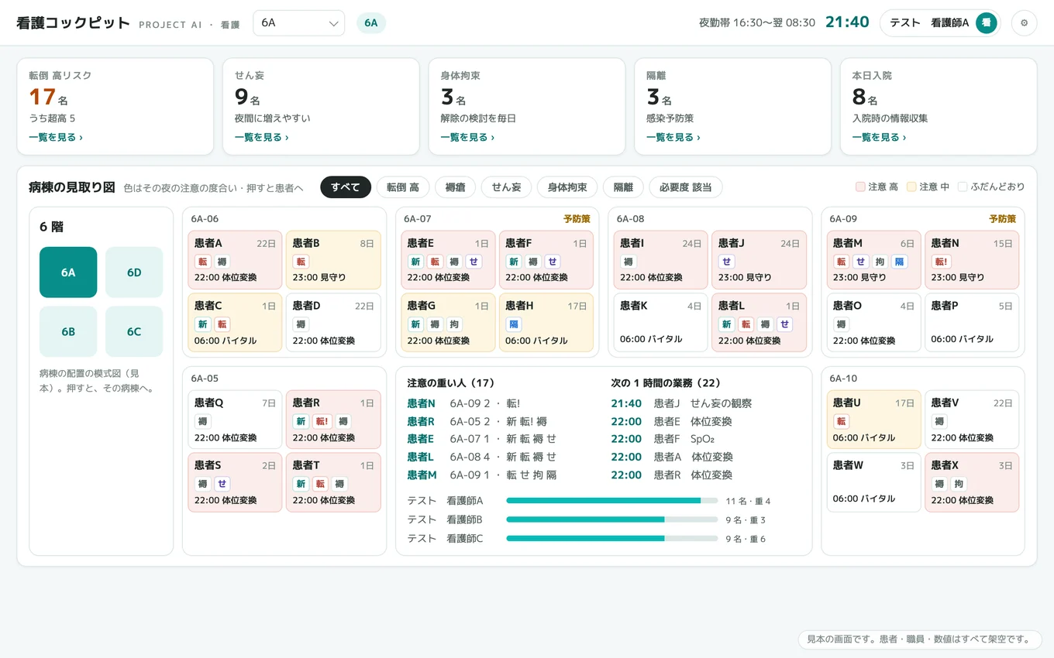Switch to ward 6C tile

coord(134,332)
